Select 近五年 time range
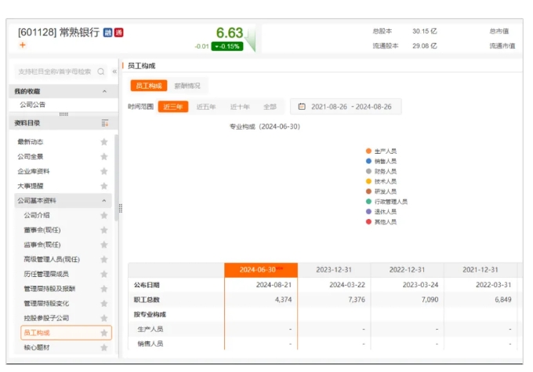This screenshot has height=372, width=533. [x=206, y=107]
